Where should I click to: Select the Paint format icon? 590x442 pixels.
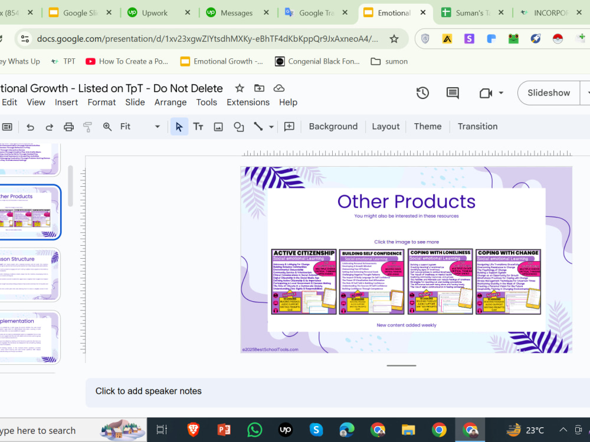tap(87, 127)
